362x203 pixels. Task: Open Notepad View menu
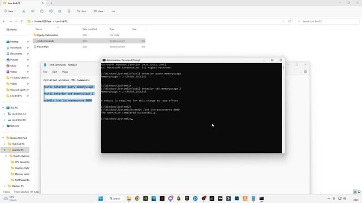coord(65,72)
